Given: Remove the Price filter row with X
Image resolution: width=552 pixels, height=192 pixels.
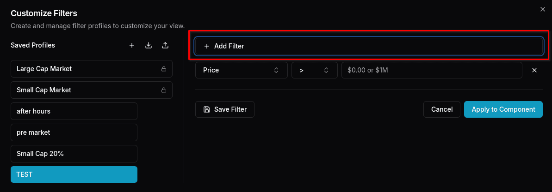Looking at the screenshot, I should click(x=534, y=70).
